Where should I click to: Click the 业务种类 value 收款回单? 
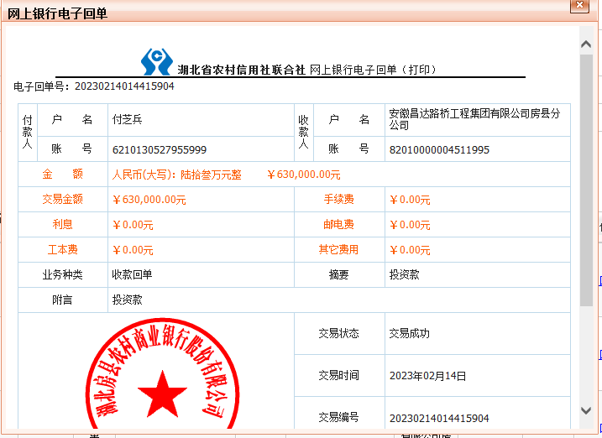point(132,274)
